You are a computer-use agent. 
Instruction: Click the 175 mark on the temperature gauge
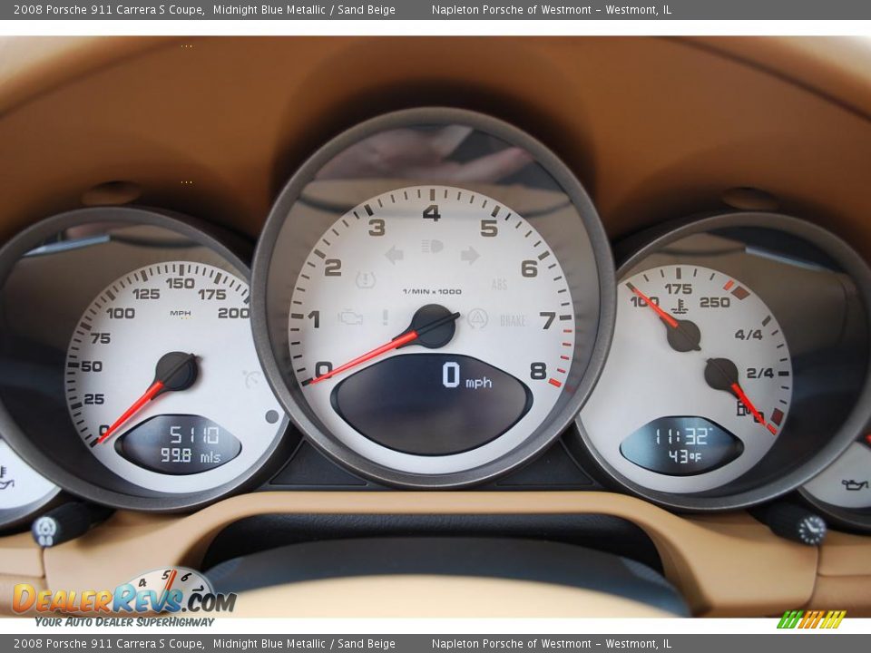tap(679, 288)
